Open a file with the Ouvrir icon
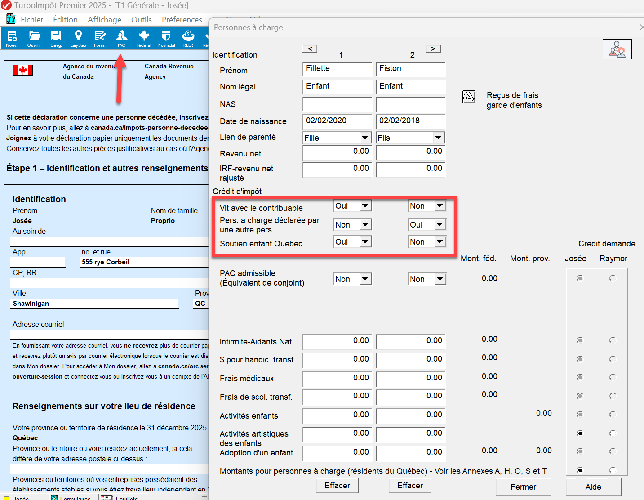The width and height of the screenshot is (644, 500). [x=34, y=38]
